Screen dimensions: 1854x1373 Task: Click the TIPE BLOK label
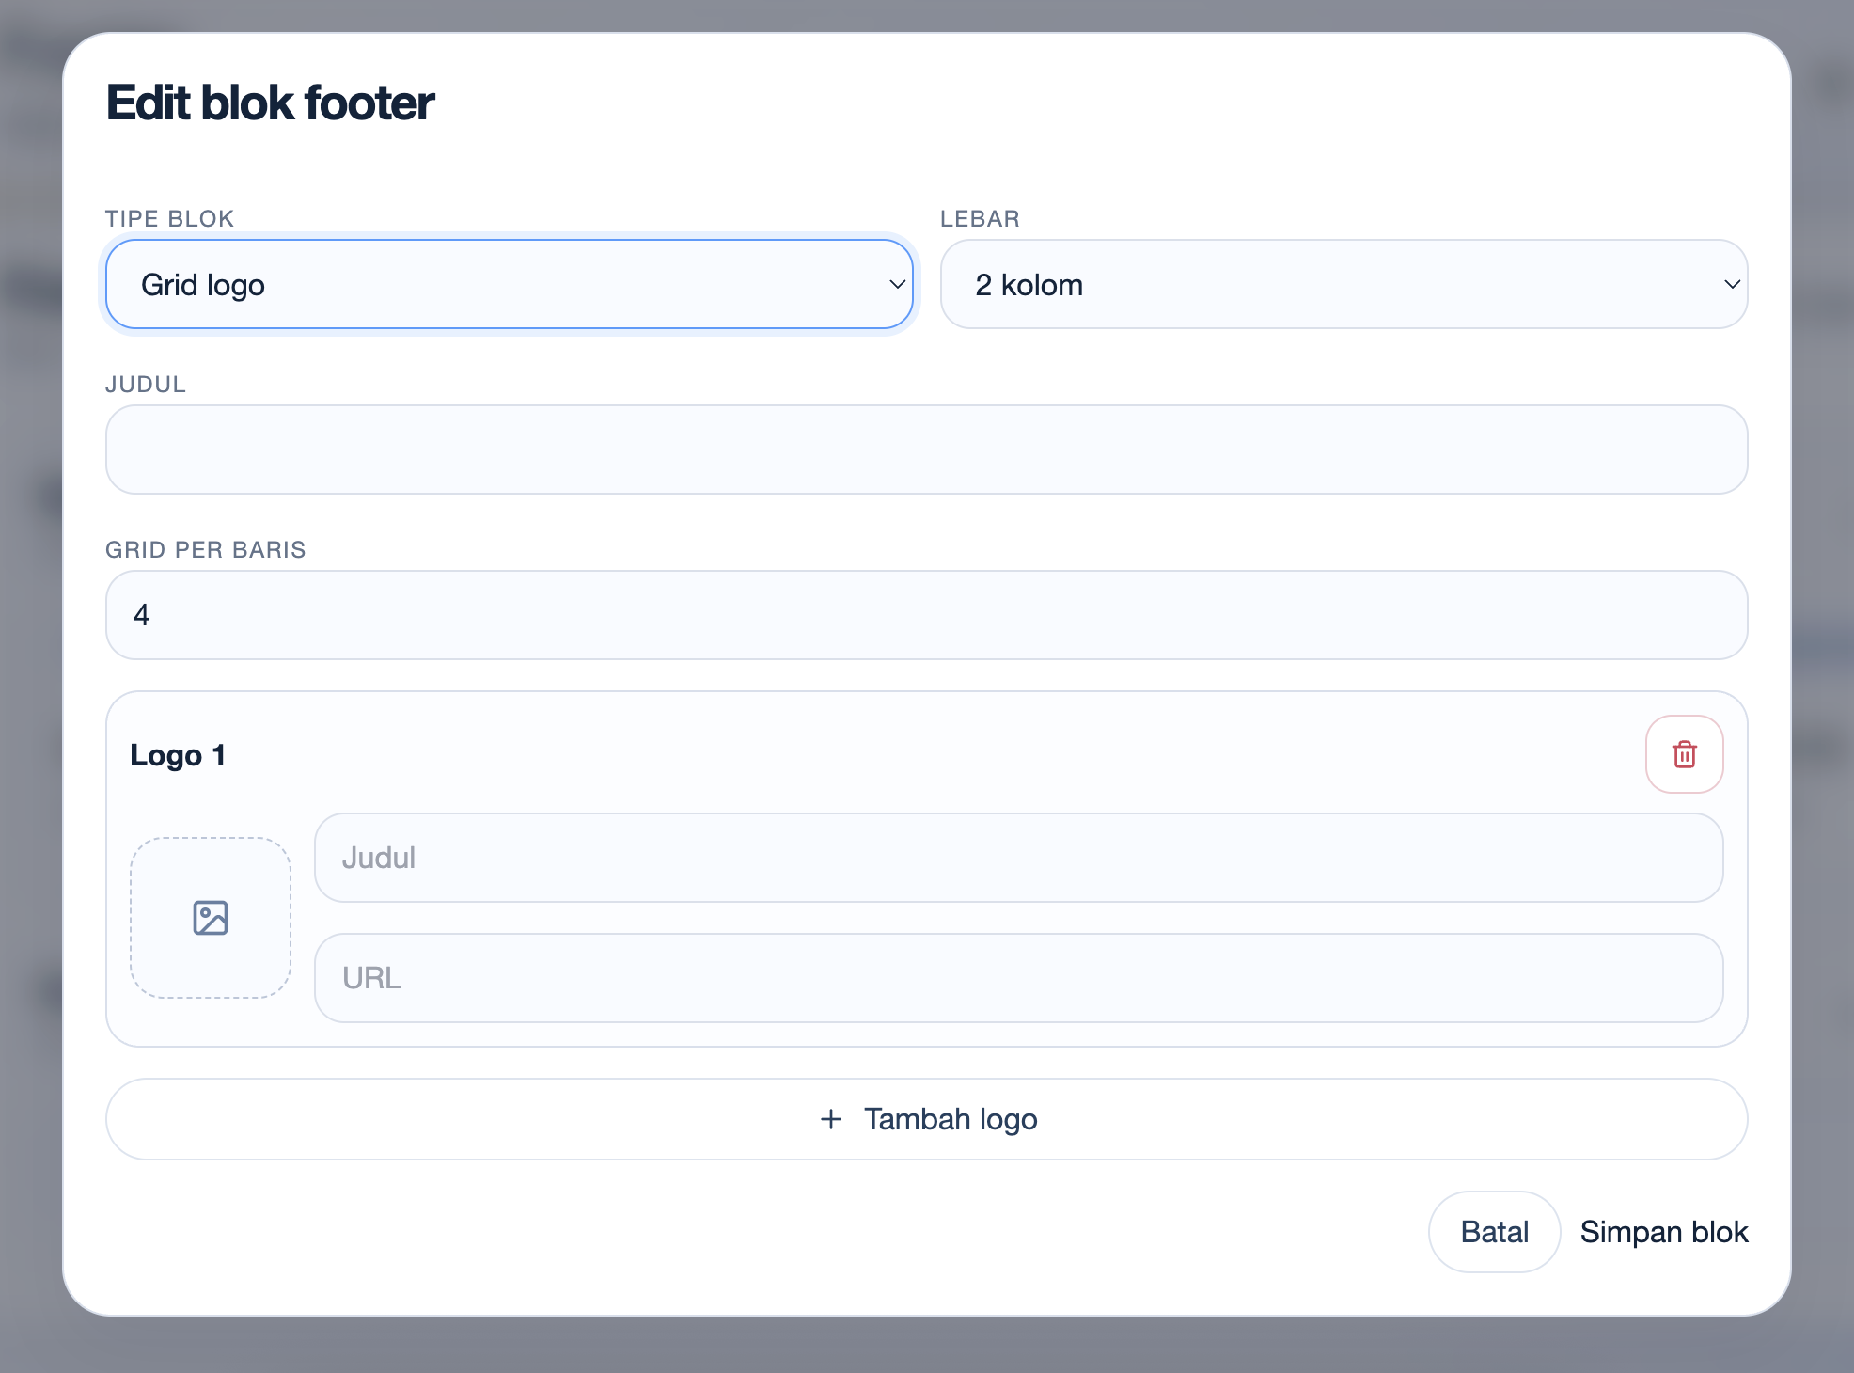click(x=169, y=219)
